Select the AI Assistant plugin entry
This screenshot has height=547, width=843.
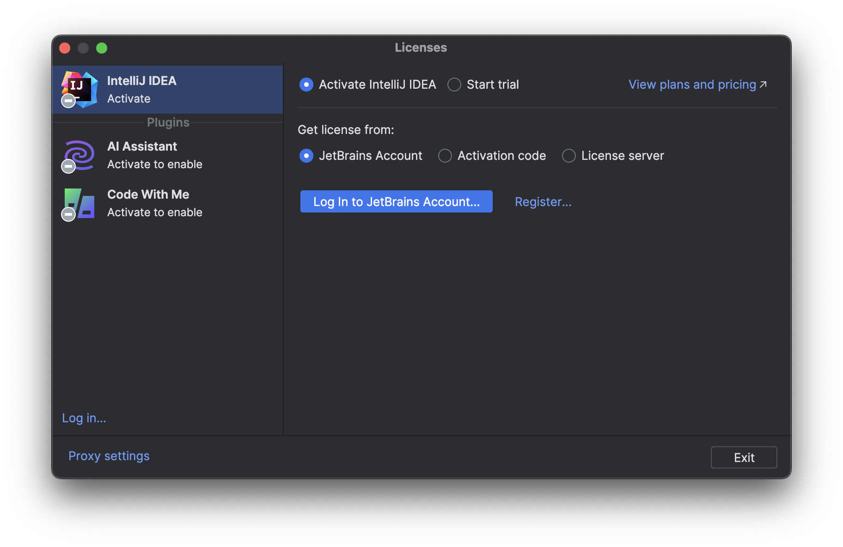pyautogui.click(x=167, y=156)
